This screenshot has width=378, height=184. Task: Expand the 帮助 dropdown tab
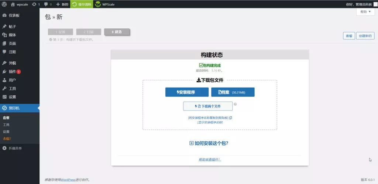point(365,11)
